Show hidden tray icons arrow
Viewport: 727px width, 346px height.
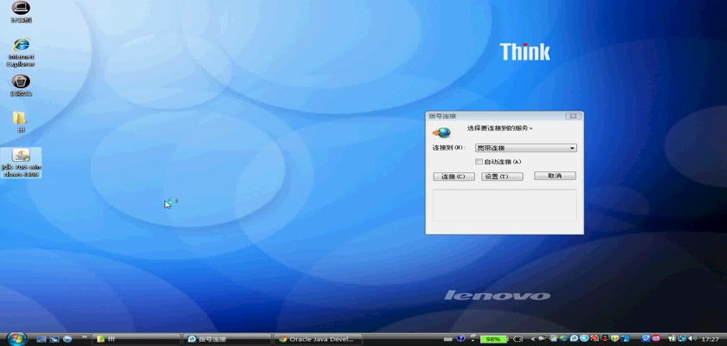coord(533,339)
